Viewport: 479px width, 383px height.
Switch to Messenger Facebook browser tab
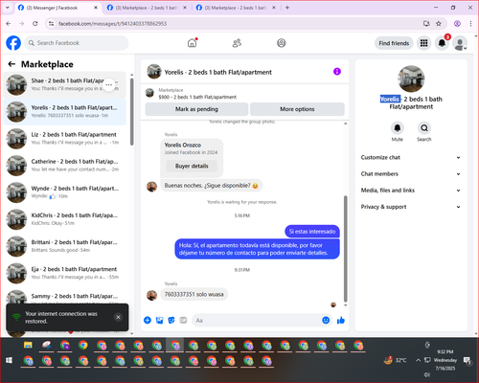click(x=57, y=8)
